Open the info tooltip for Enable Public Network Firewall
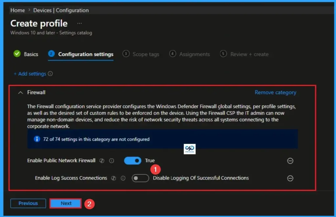 pyautogui.click(x=112, y=161)
